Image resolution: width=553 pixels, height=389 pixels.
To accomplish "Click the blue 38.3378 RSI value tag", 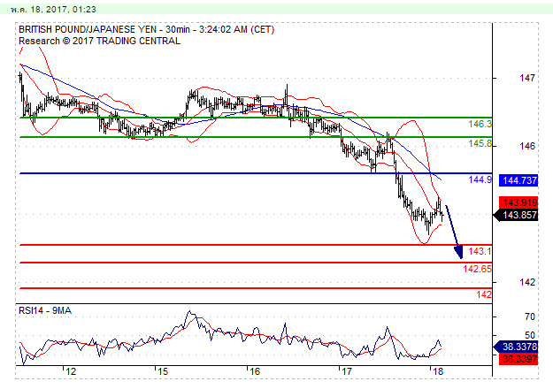I will coord(516,347).
